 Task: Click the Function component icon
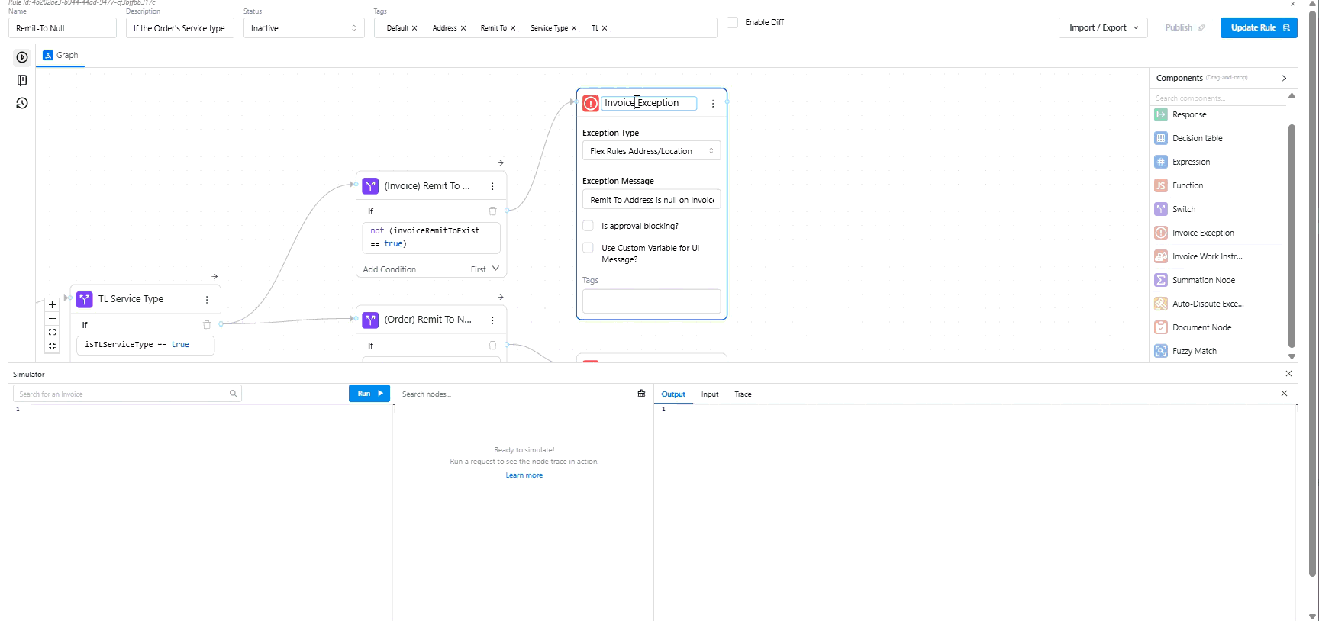tap(1160, 185)
